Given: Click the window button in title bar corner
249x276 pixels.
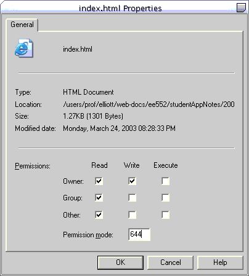Looking at the screenshot, I should pos(241,8).
